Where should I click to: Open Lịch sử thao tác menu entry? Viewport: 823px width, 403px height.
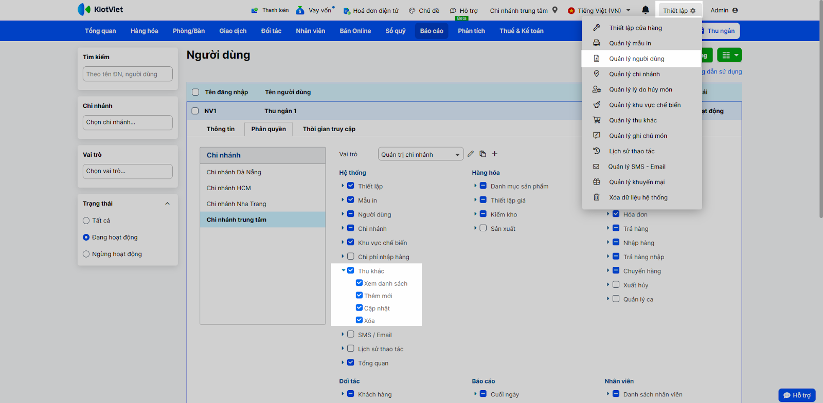[632, 151]
